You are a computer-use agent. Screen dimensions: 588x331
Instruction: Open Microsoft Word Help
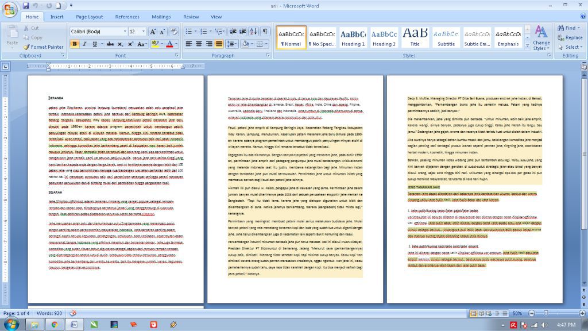click(x=583, y=16)
